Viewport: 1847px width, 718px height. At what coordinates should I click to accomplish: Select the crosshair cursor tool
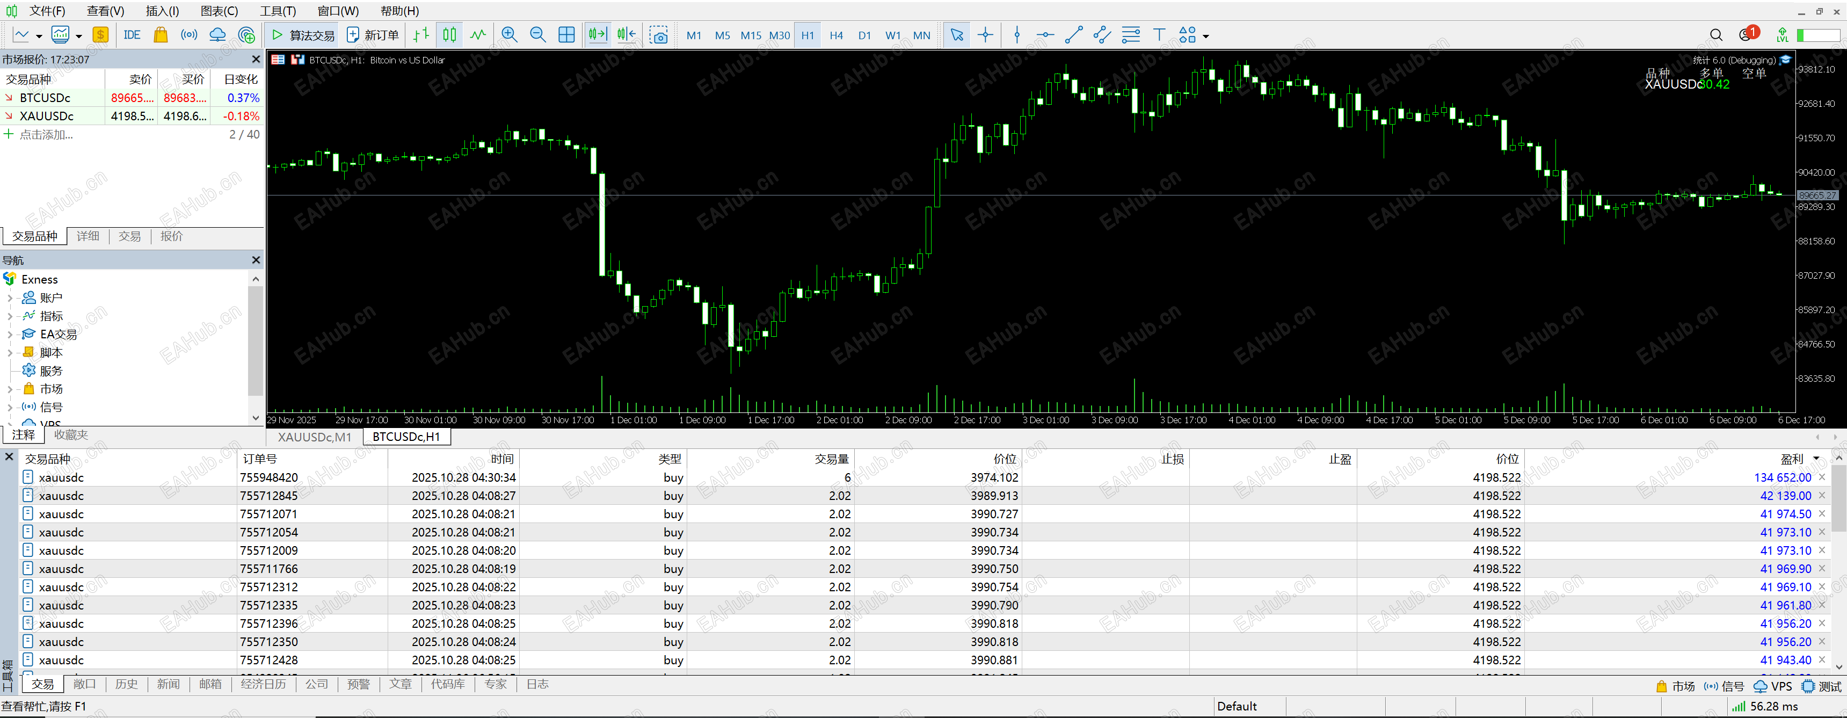pos(985,35)
